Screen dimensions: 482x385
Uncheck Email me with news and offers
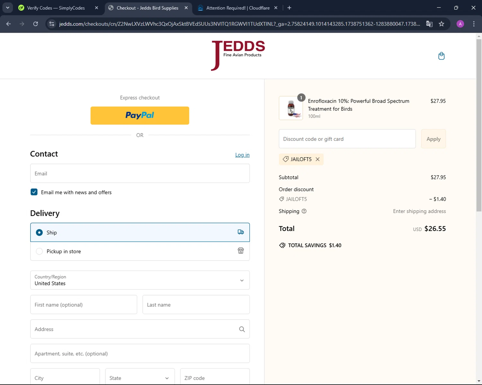click(x=34, y=192)
